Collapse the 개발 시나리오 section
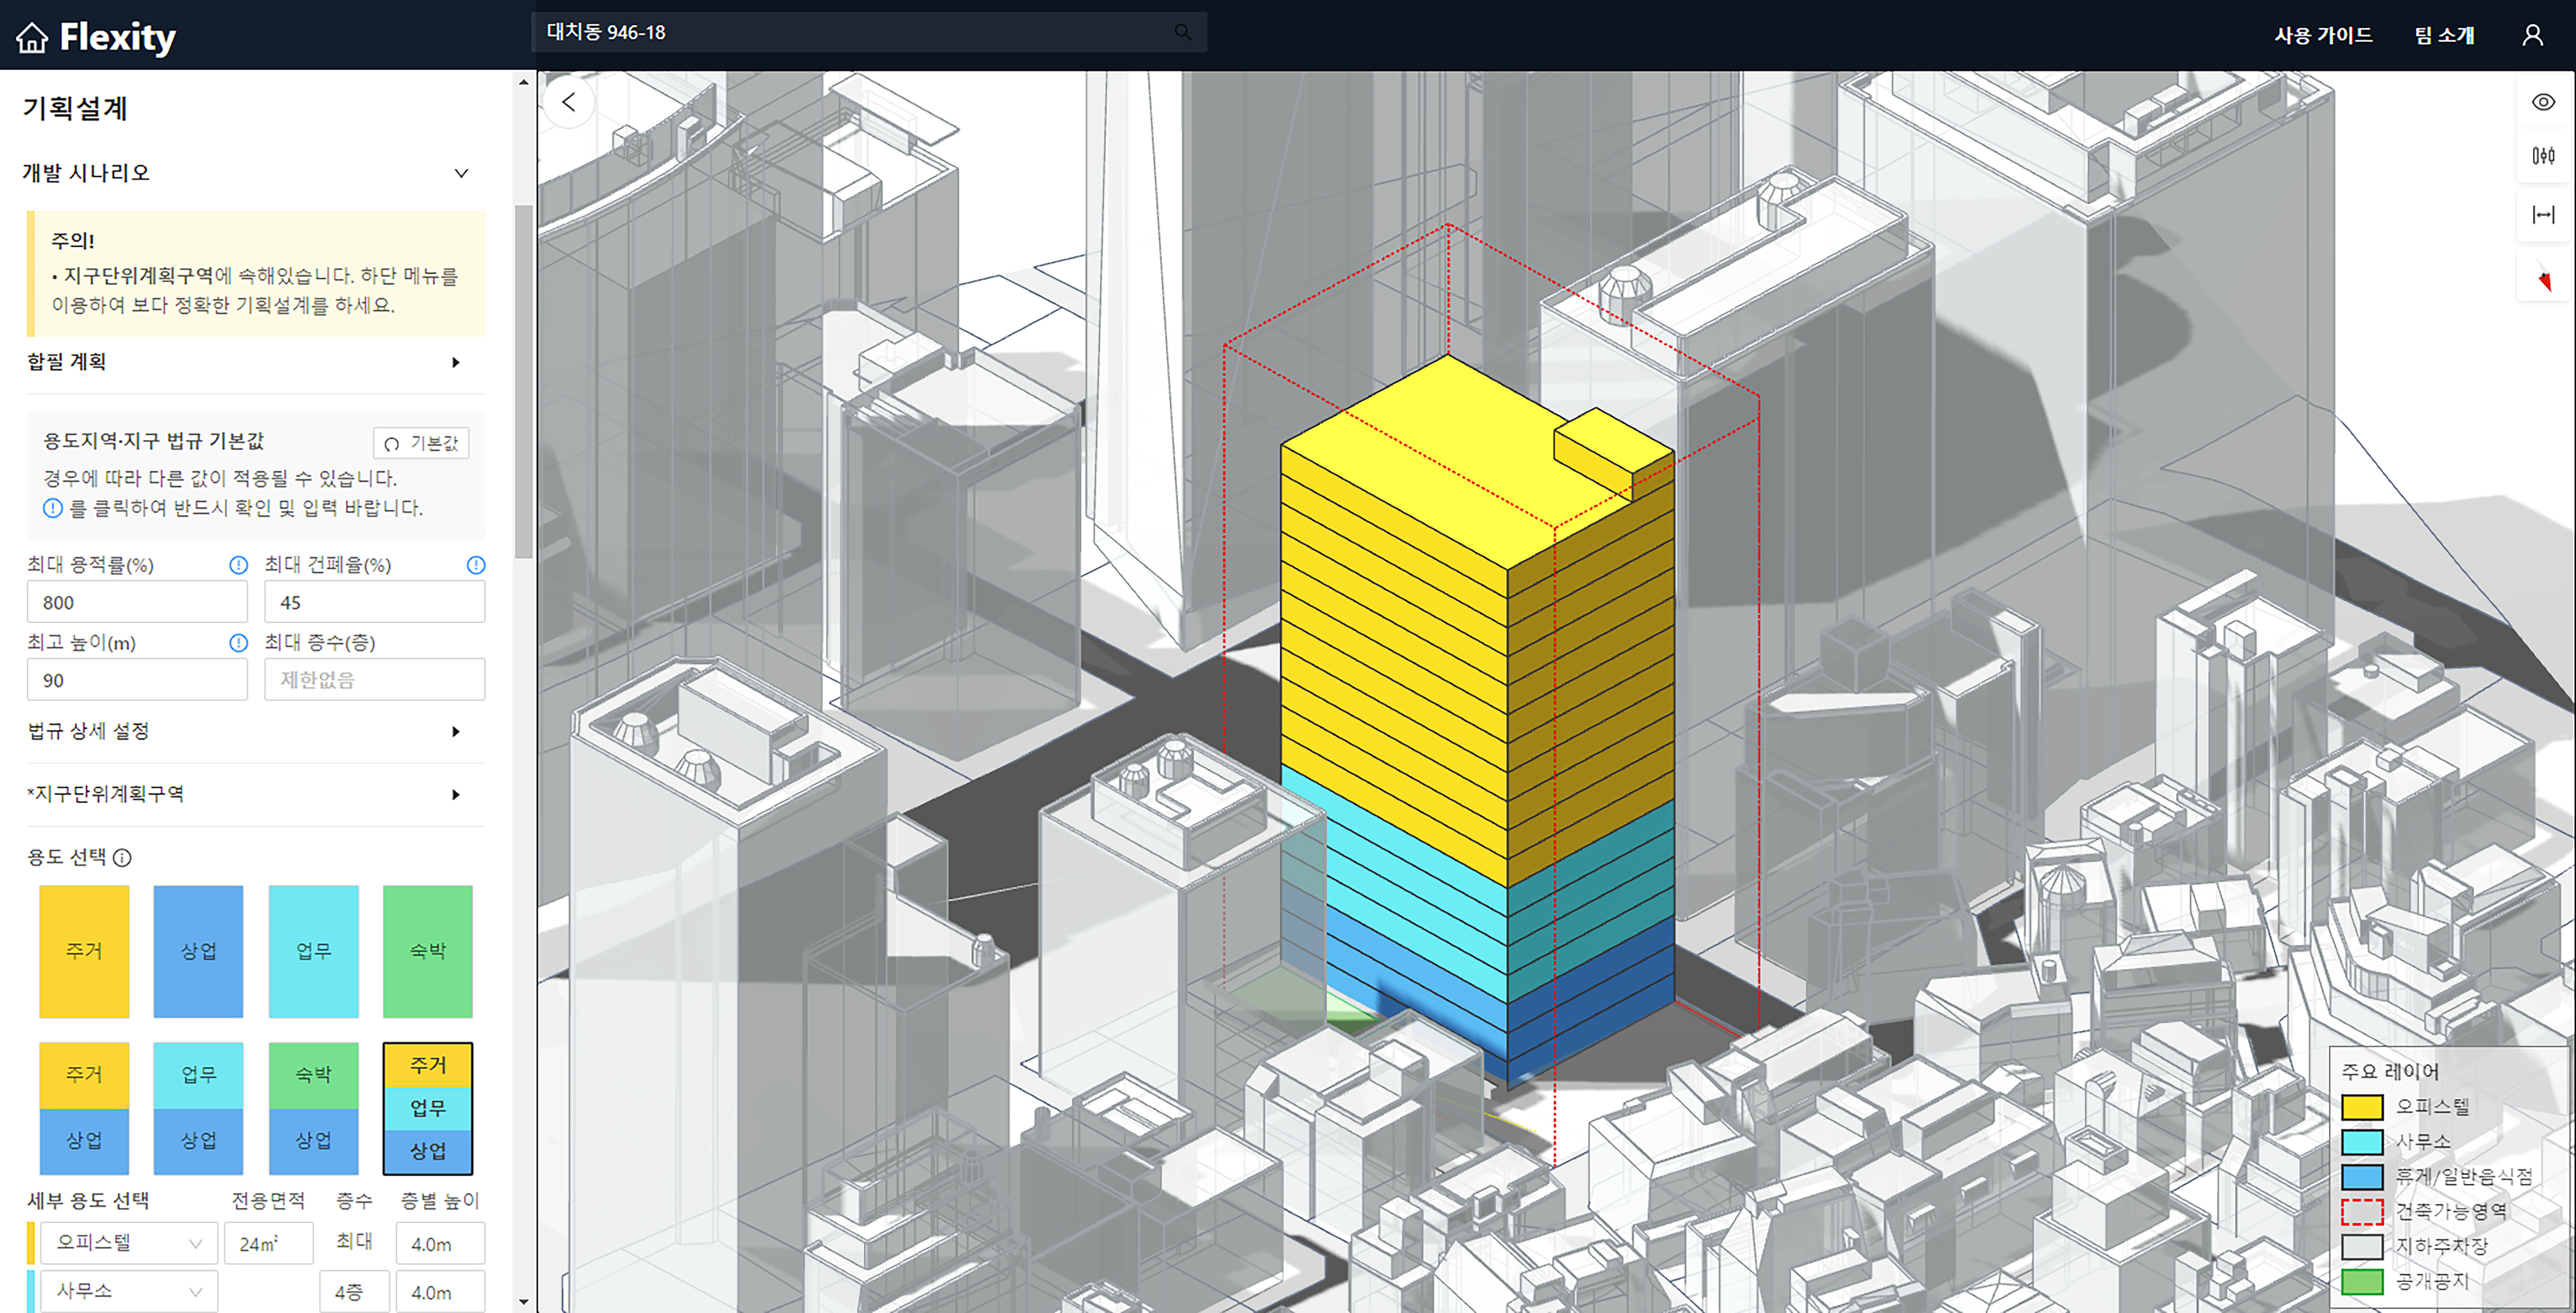This screenshot has height=1313, width=2576. tap(461, 173)
